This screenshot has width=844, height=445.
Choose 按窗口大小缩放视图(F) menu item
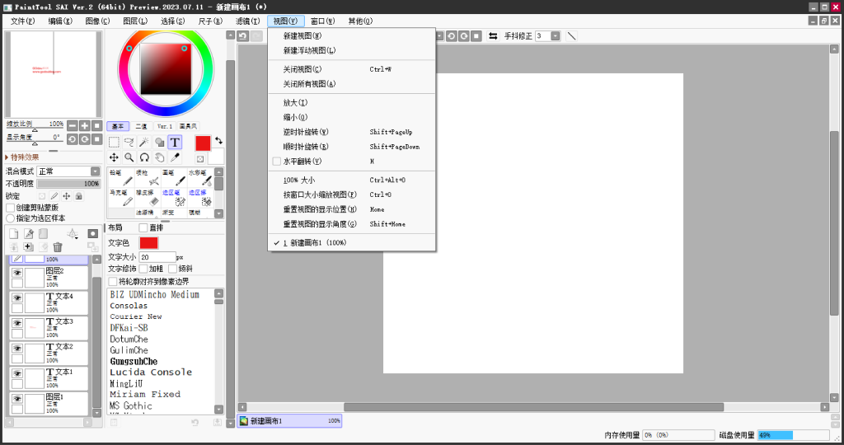click(351, 194)
